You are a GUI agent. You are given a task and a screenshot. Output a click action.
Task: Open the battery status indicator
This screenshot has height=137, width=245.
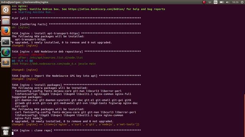click(222, 2)
